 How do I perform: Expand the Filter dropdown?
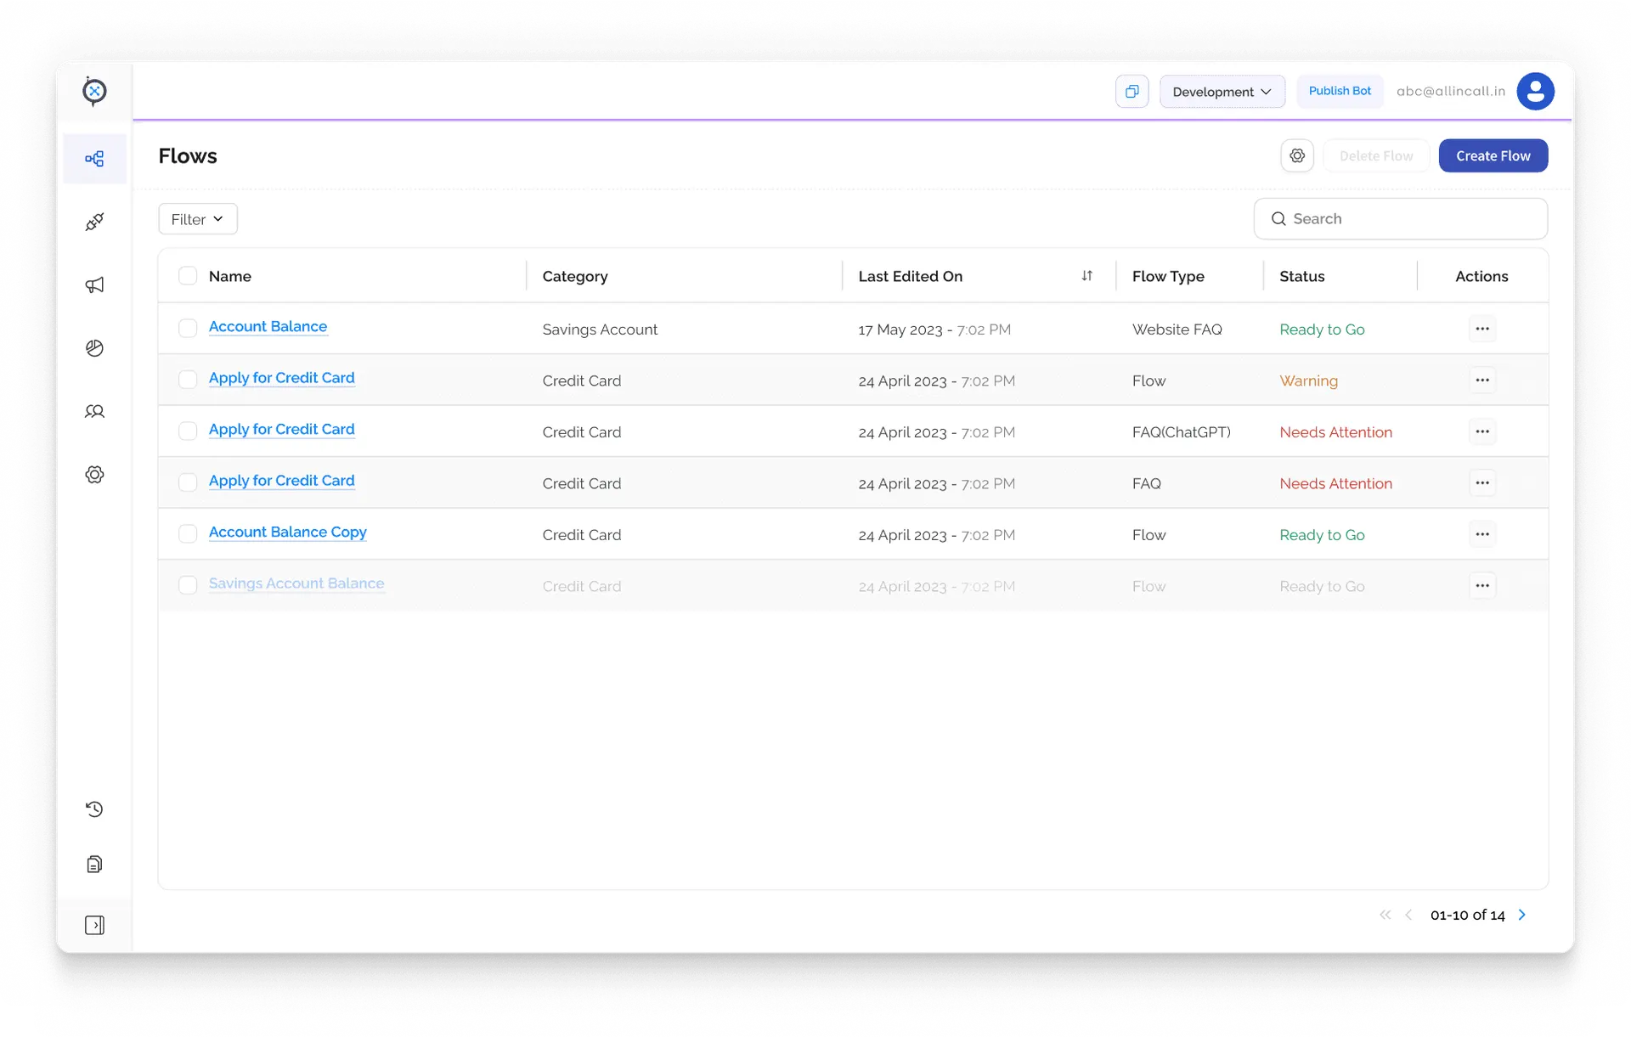[x=197, y=219]
